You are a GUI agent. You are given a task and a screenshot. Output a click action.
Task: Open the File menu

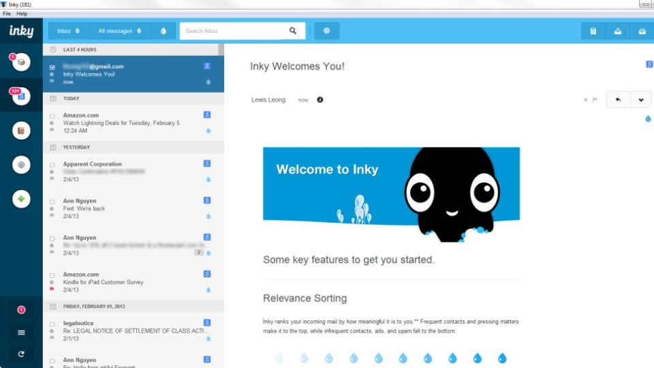click(x=7, y=14)
